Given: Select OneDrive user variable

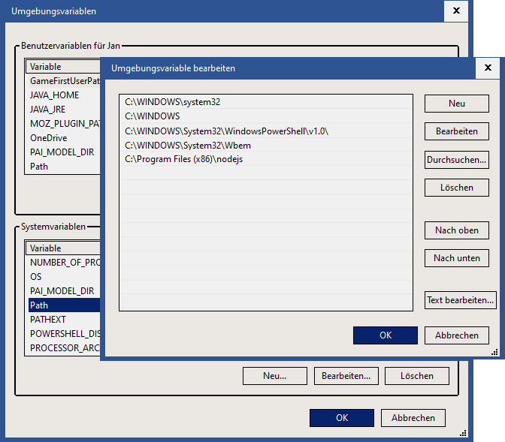Looking at the screenshot, I should click(48, 138).
